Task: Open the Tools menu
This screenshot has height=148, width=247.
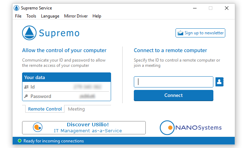Action: 31,16
